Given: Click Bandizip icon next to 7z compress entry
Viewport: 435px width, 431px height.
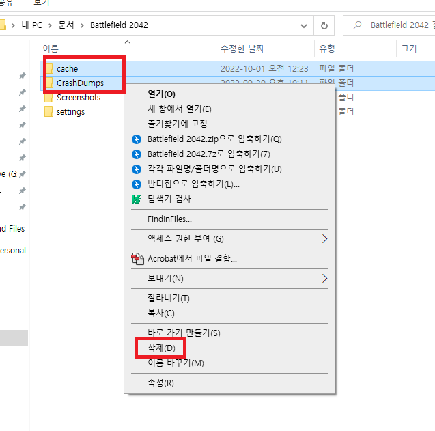Looking at the screenshot, I should tap(137, 154).
